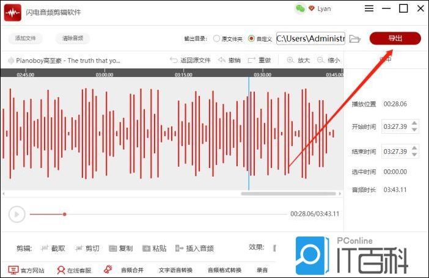Screen dimensions: 429x278
Task: Click the play button
Action: tap(16, 214)
